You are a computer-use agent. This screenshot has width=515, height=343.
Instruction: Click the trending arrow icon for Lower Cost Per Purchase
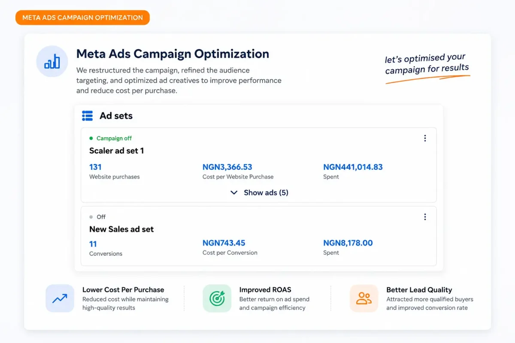click(x=60, y=298)
